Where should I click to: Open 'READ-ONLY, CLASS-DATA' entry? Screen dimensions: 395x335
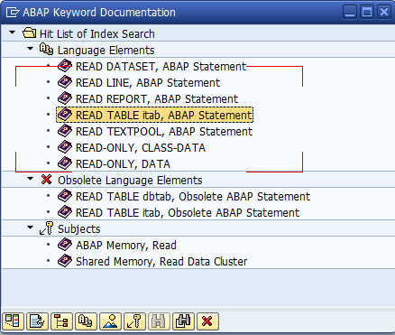pos(141,148)
